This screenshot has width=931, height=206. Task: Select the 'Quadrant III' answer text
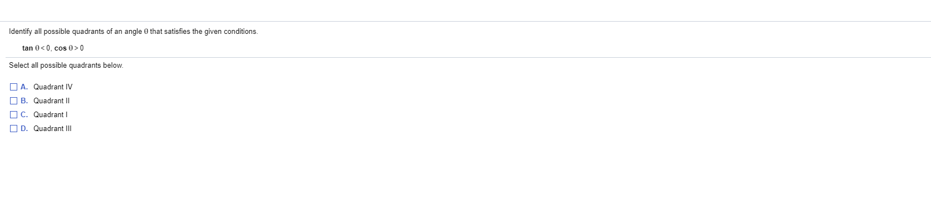(52, 128)
